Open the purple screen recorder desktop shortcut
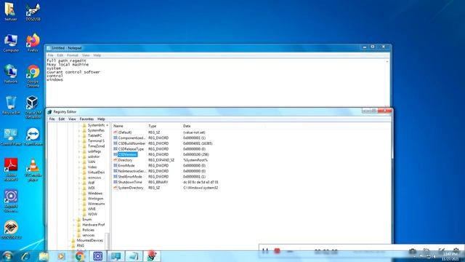The image size is (465, 262). (x=11, y=201)
